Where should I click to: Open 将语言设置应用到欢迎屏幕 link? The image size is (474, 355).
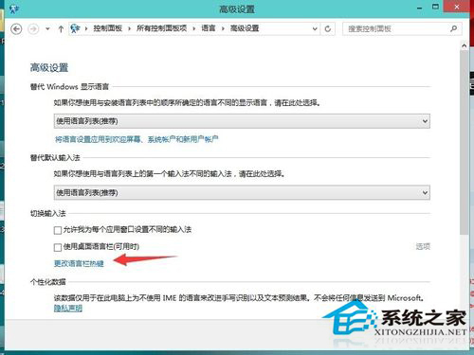137,139
